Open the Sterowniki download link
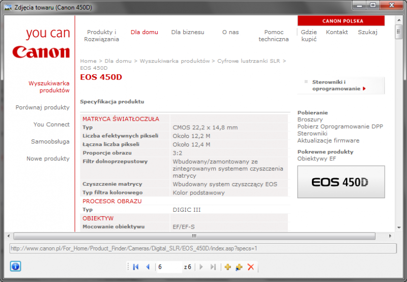 point(312,133)
